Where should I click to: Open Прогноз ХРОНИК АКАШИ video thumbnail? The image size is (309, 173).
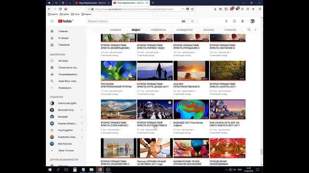tap(155, 148)
